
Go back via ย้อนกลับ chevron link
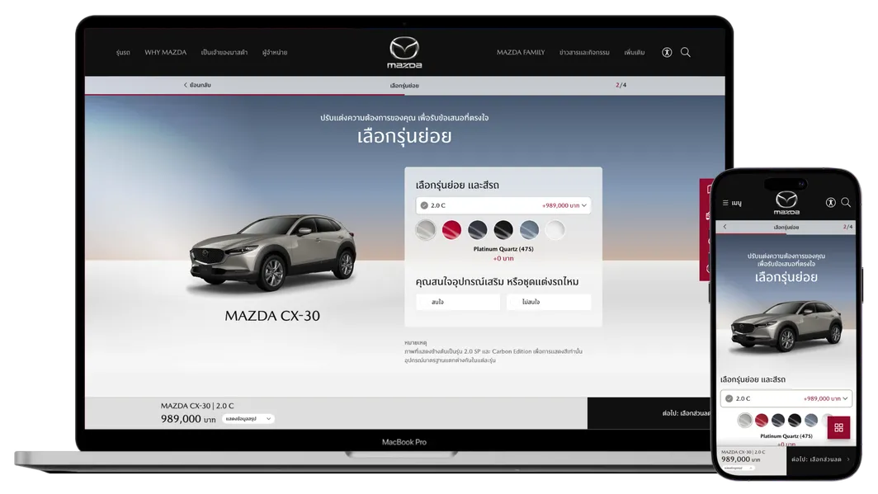197,85
